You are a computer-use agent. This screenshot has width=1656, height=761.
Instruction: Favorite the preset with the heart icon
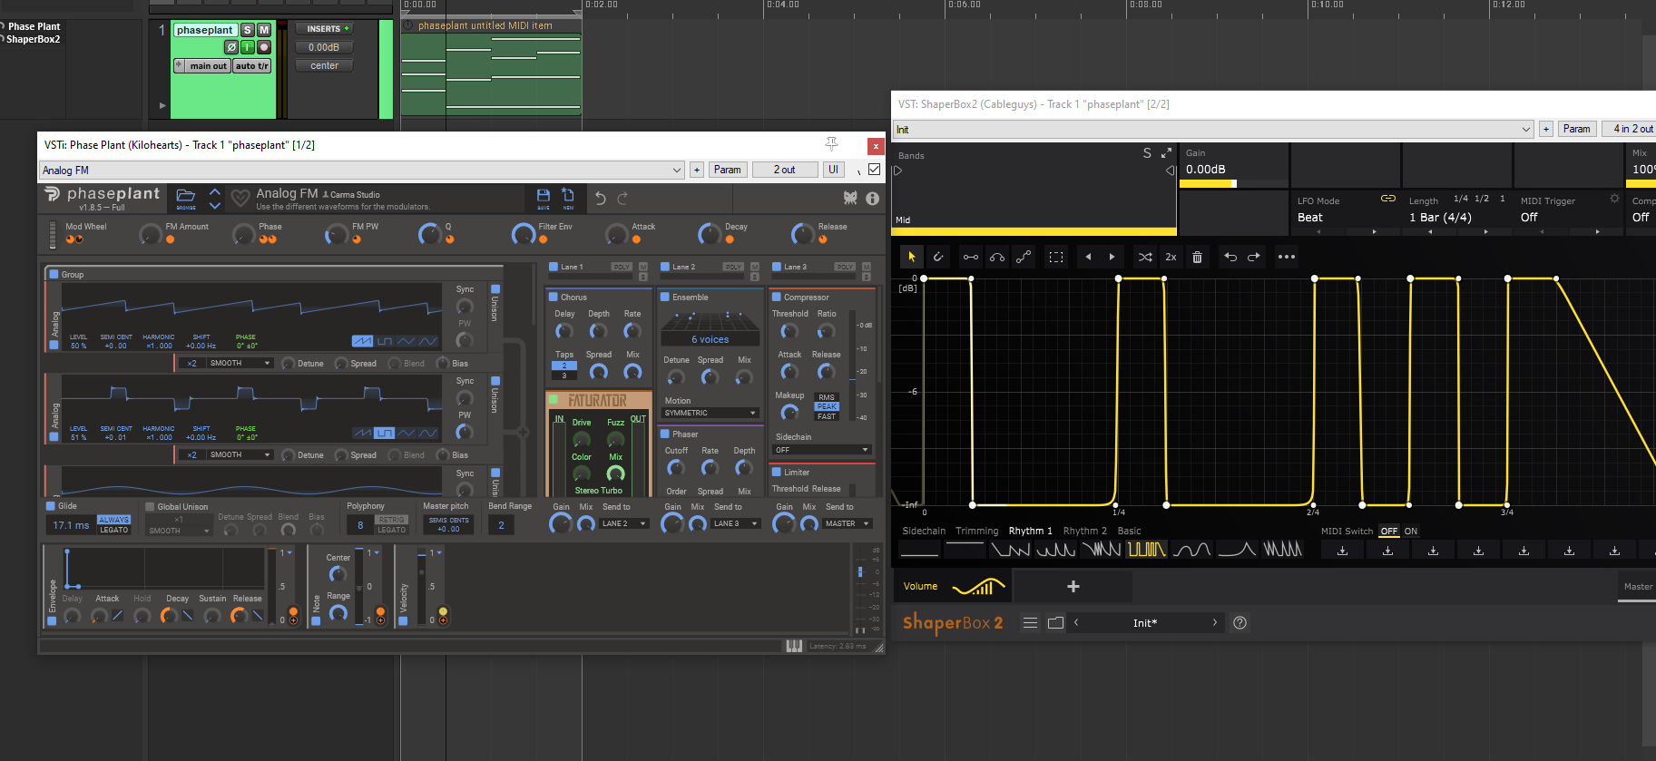240,198
